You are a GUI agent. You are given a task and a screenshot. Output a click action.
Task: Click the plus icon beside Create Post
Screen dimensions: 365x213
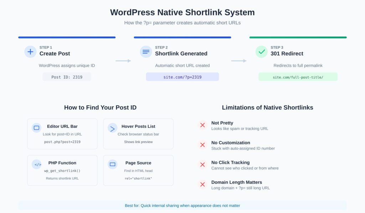(x=30, y=52)
